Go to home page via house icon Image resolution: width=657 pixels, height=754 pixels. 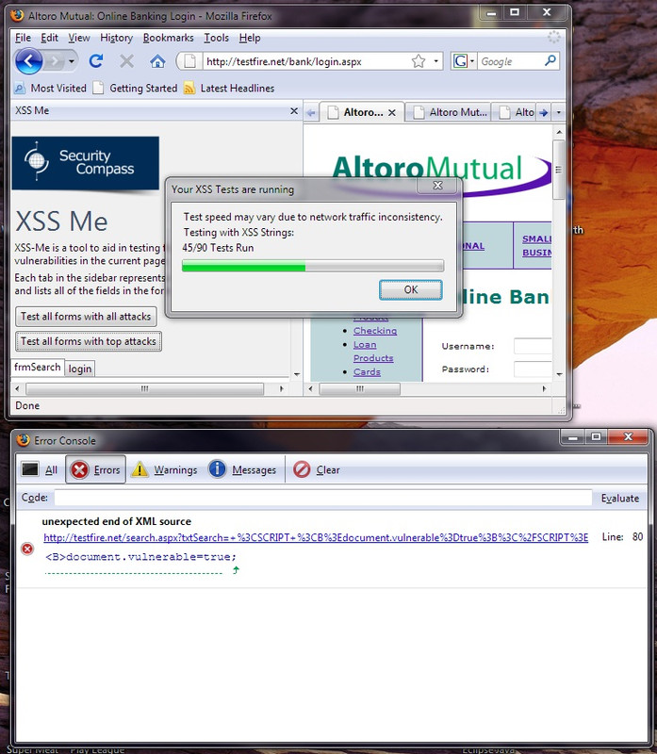click(x=157, y=61)
